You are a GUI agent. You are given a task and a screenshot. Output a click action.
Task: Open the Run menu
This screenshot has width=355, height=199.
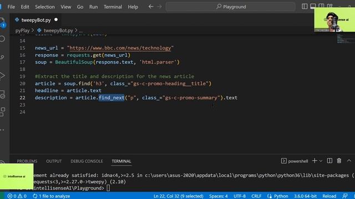point(93,7)
